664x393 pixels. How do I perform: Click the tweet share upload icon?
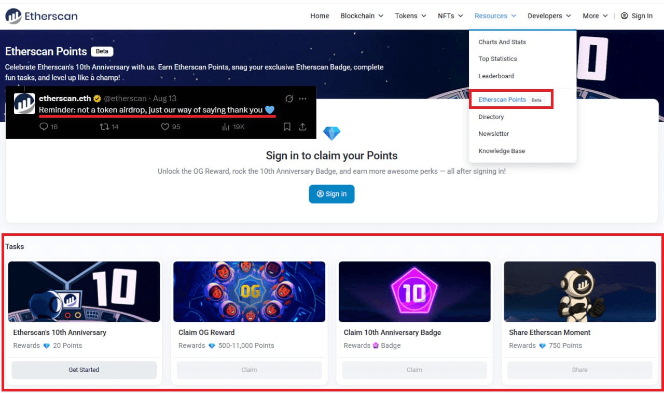point(302,127)
